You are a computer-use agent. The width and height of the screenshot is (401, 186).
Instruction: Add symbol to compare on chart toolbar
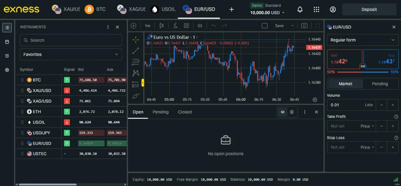click(134, 26)
